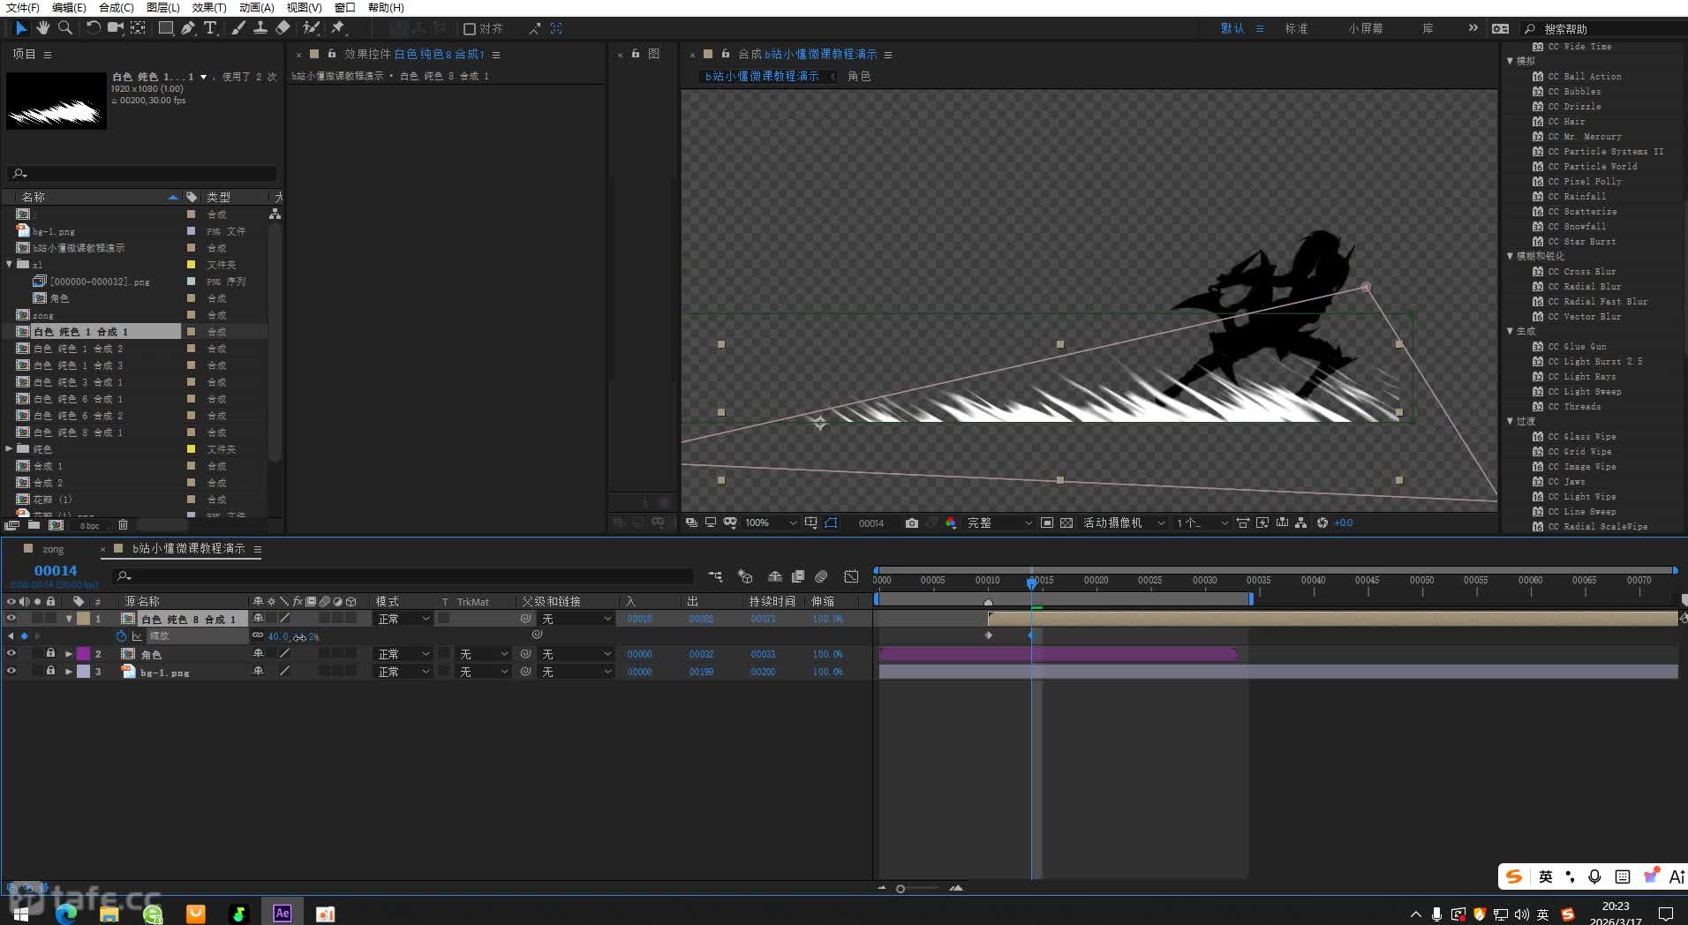Select the Rotation tool
The image size is (1688, 925).
93,28
